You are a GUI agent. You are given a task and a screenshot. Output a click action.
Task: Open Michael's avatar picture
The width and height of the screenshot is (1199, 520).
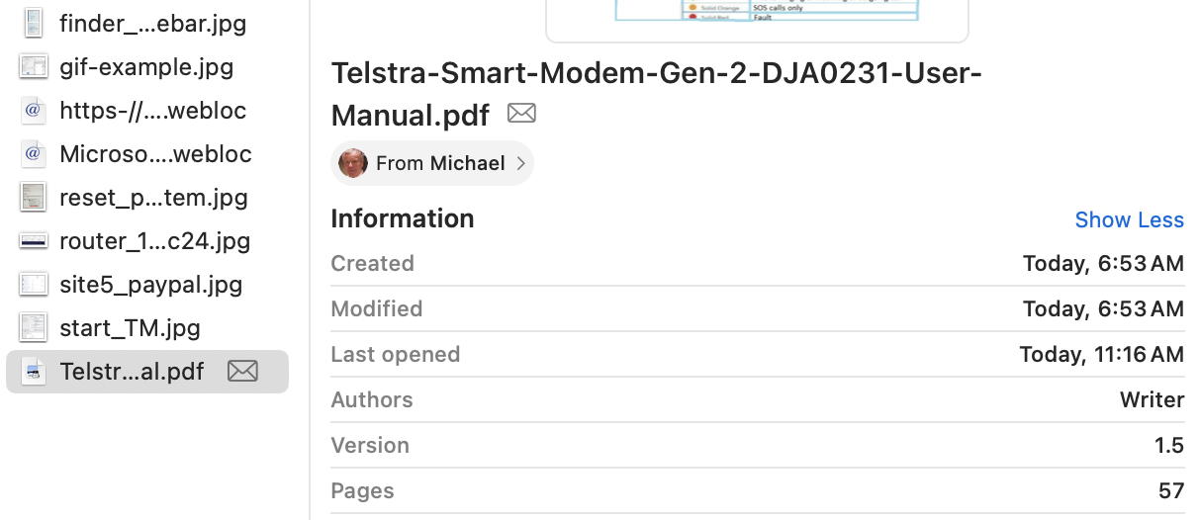353,163
